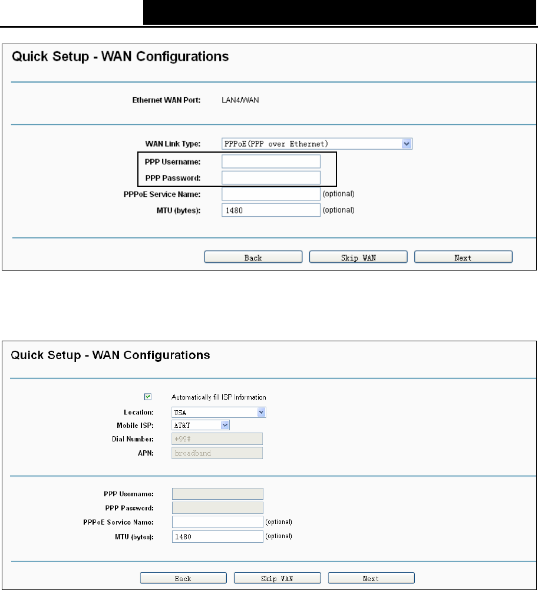Click Back button in top WAN panel
This screenshot has width=538, height=590.
253,257
